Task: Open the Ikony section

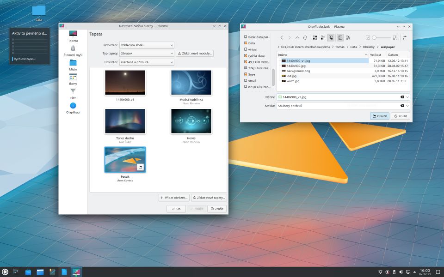Action: click(x=73, y=79)
